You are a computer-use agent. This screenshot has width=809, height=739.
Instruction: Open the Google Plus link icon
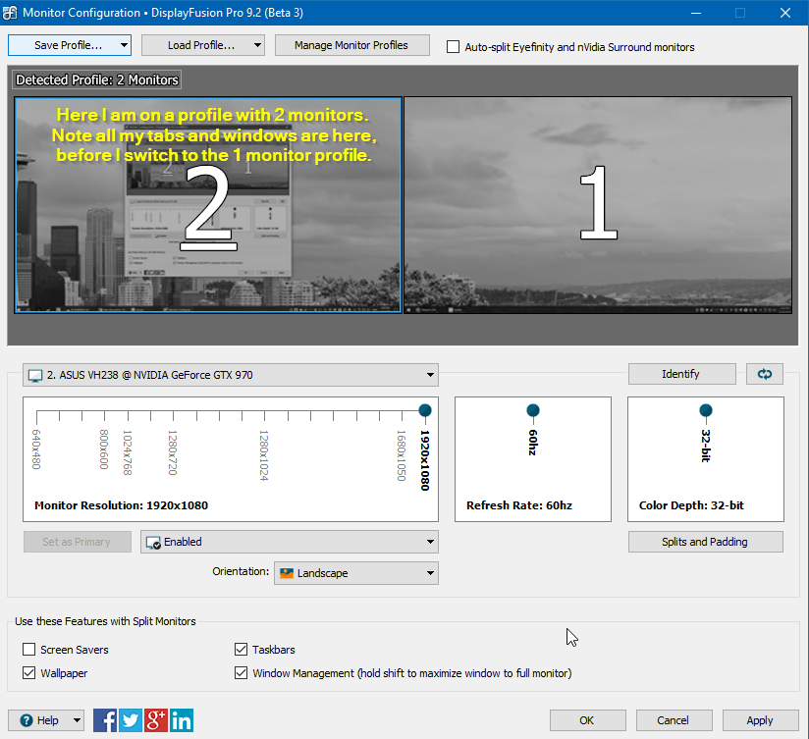point(156,720)
